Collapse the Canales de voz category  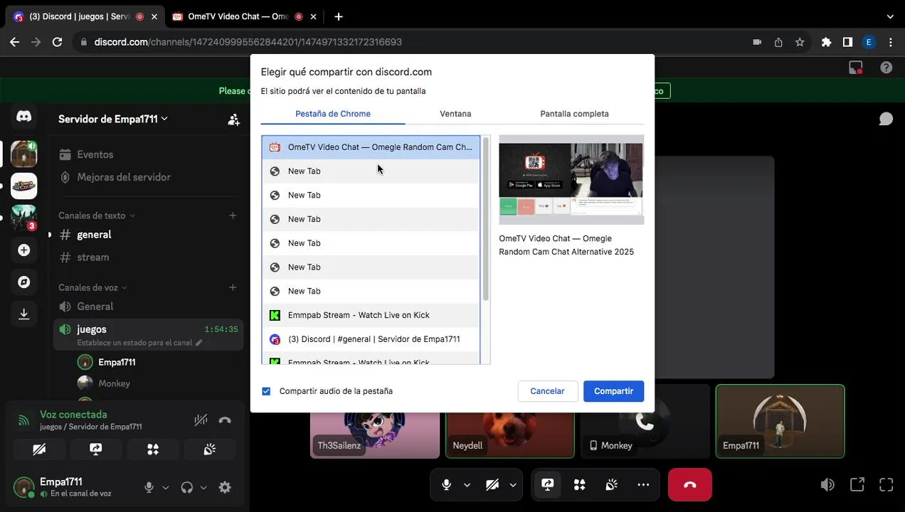click(92, 287)
